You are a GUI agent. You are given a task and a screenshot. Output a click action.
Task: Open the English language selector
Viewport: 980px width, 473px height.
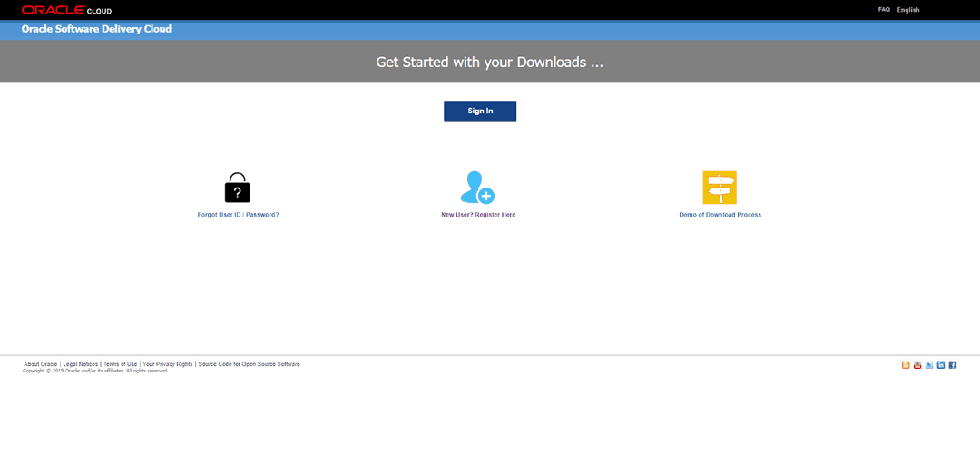coord(908,10)
